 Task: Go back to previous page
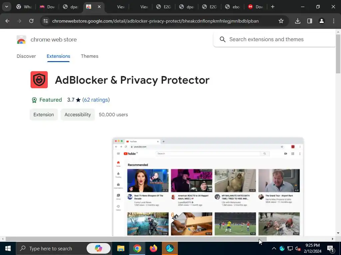7,21
